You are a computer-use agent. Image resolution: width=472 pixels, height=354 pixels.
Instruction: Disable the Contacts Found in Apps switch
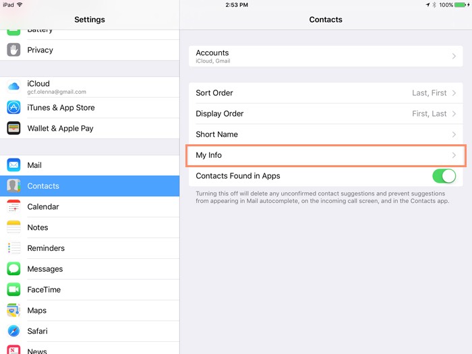[444, 176]
